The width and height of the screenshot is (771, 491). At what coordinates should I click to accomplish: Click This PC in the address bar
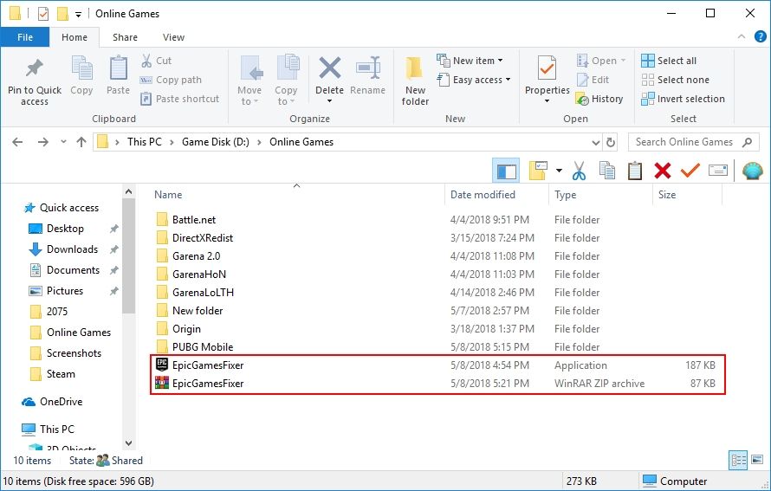click(145, 142)
